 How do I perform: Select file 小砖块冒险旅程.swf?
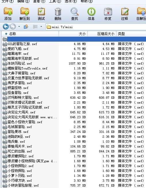(x=23, y=185)
